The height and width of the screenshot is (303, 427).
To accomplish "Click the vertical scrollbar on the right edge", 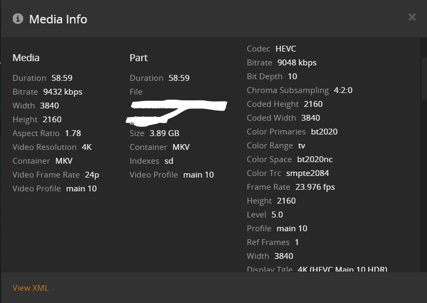I will pyautogui.click(x=424, y=74).
